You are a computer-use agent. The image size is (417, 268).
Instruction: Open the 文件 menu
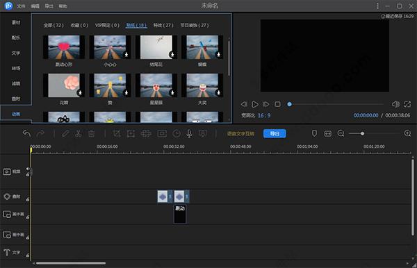(21, 6)
